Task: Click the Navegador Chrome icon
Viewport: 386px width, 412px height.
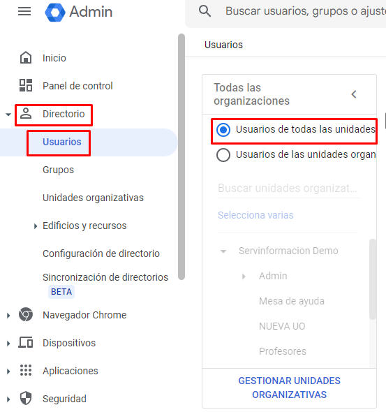Action: coord(26,314)
